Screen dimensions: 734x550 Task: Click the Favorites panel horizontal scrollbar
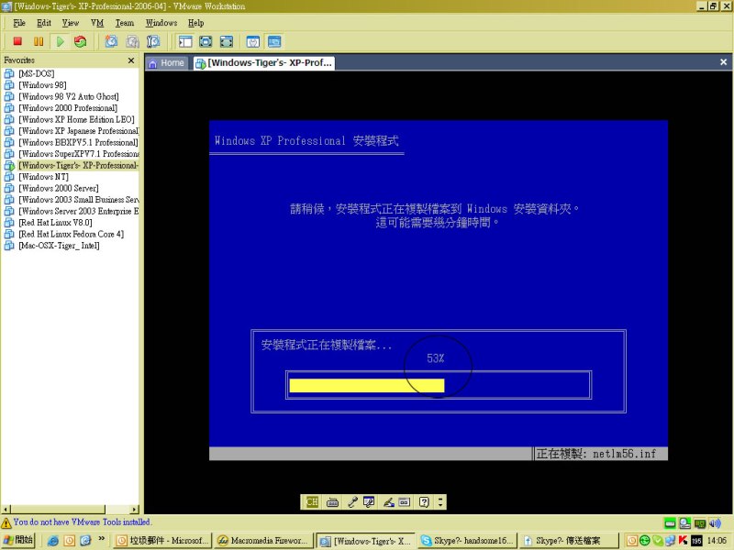point(58,509)
